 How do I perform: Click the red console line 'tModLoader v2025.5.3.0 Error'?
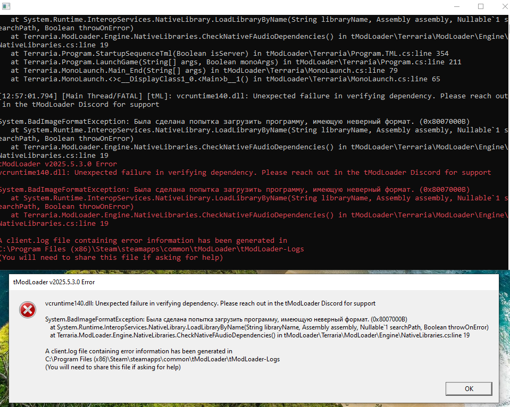click(58, 164)
